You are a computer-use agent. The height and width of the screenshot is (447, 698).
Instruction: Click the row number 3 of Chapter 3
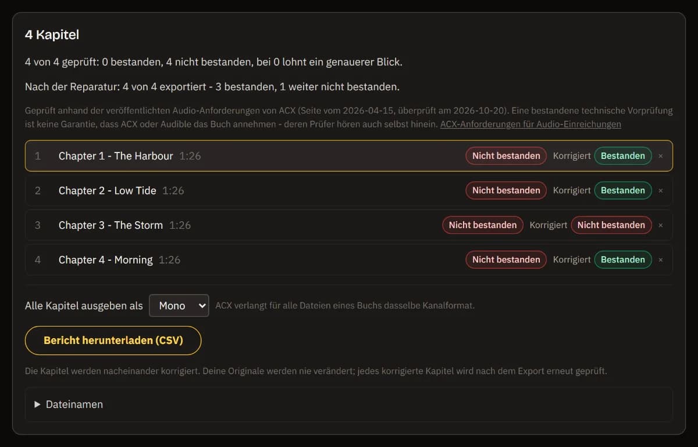coord(38,225)
